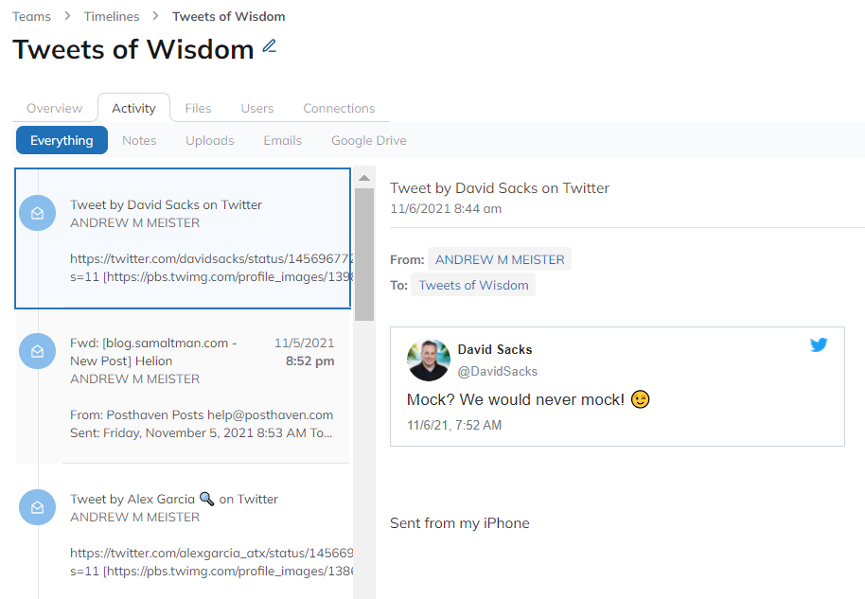865x599 pixels.
Task: Click the email detail heading Tweet by David Sacks
Action: (x=500, y=188)
